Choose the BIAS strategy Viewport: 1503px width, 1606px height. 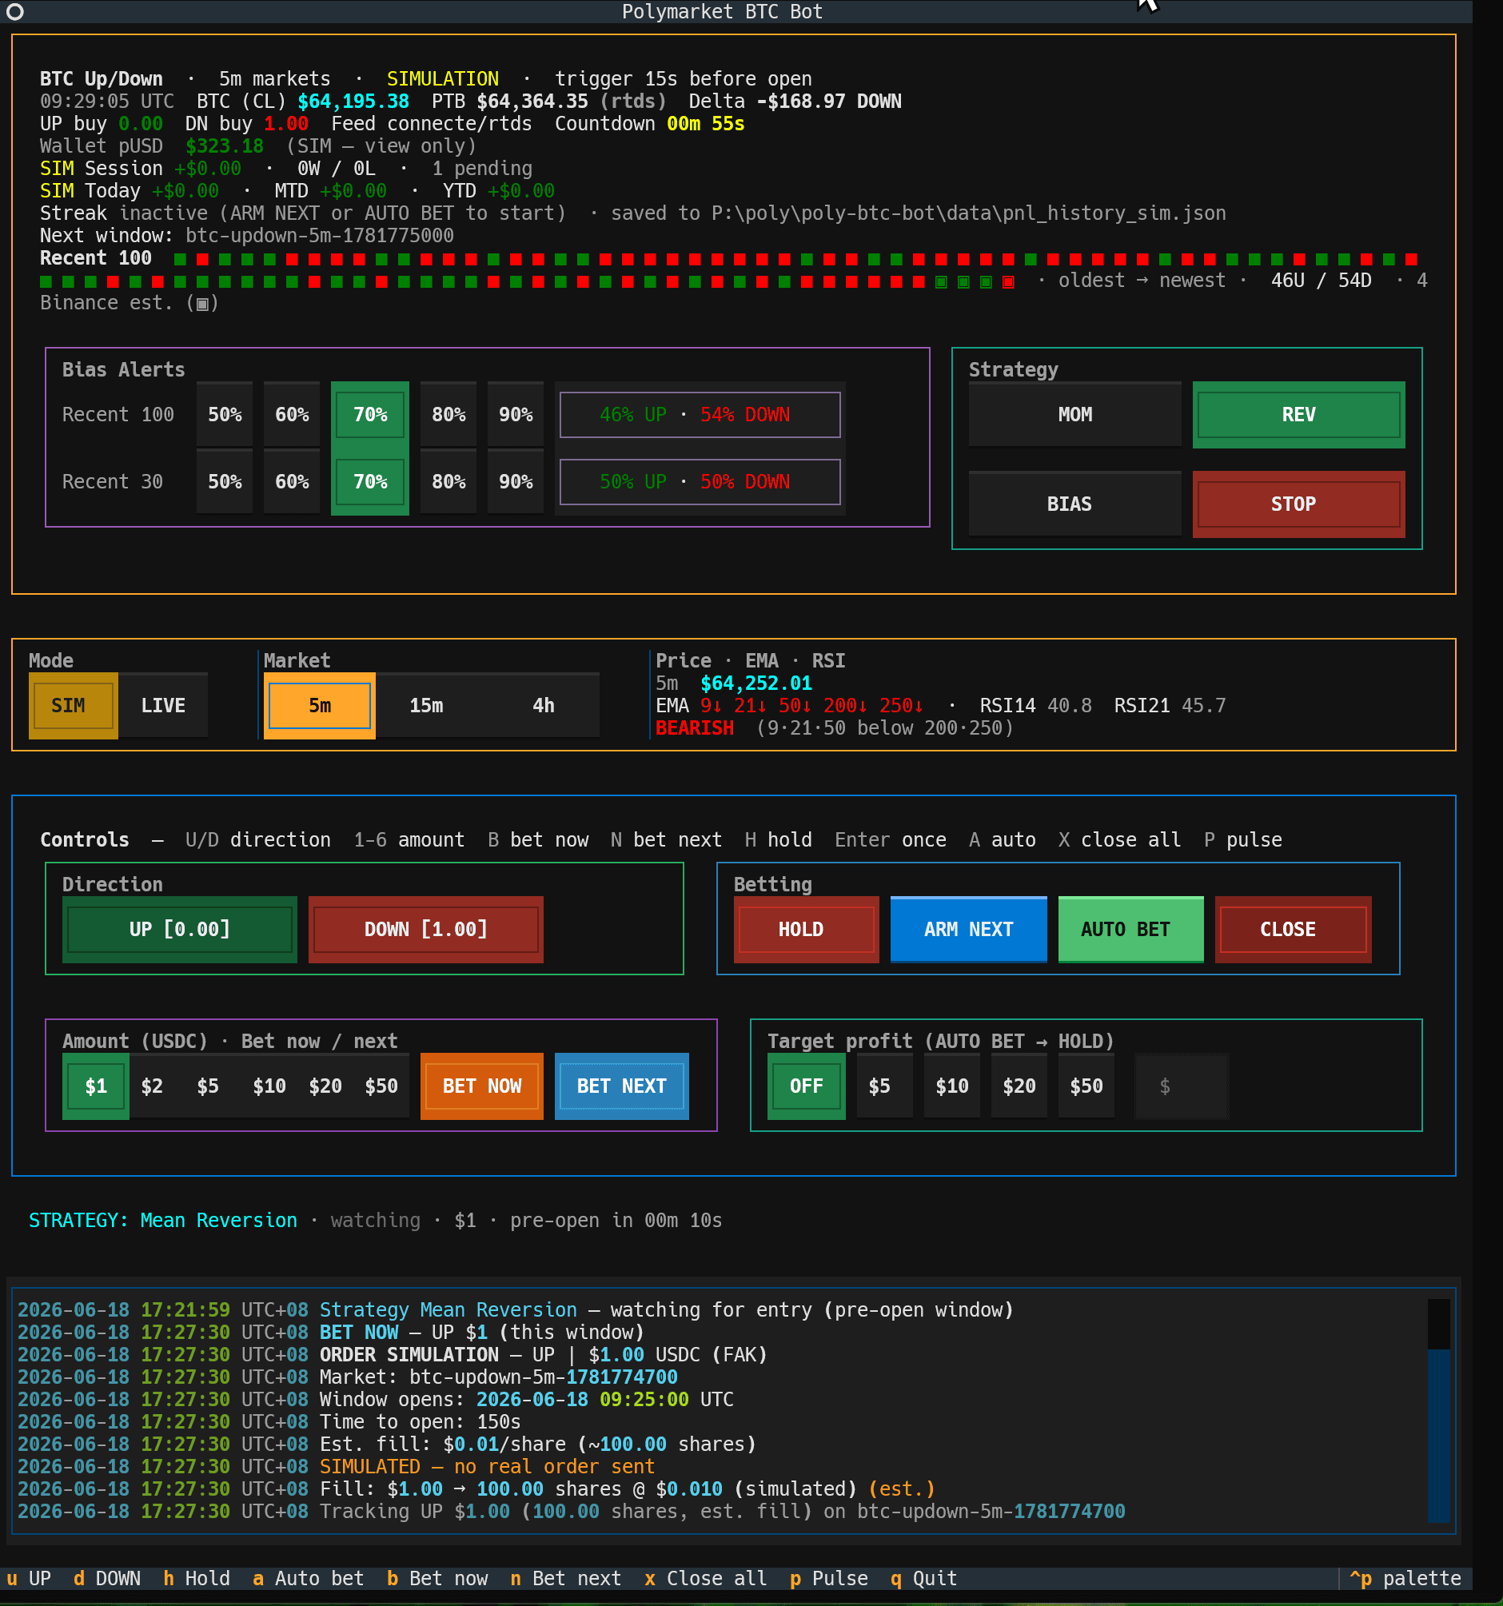(1074, 504)
